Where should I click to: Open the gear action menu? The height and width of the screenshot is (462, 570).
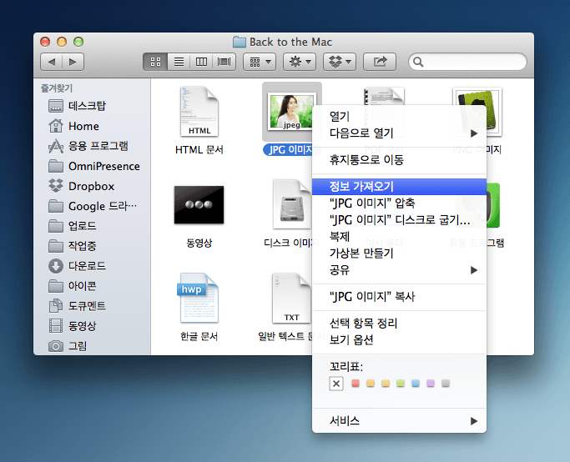tap(300, 62)
